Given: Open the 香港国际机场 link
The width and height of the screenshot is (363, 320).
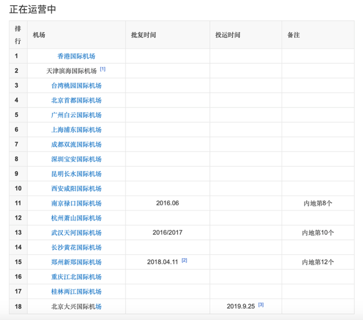Looking at the screenshot, I should click(76, 56).
